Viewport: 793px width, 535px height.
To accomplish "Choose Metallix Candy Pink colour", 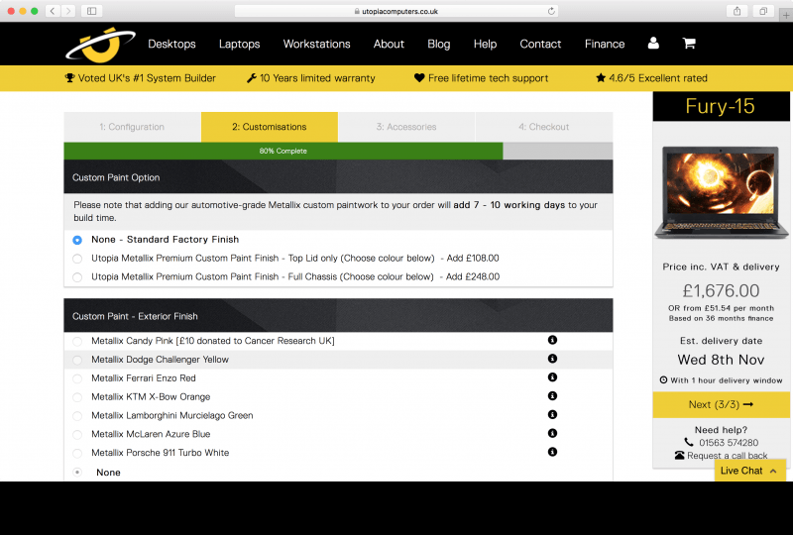I will click(77, 342).
